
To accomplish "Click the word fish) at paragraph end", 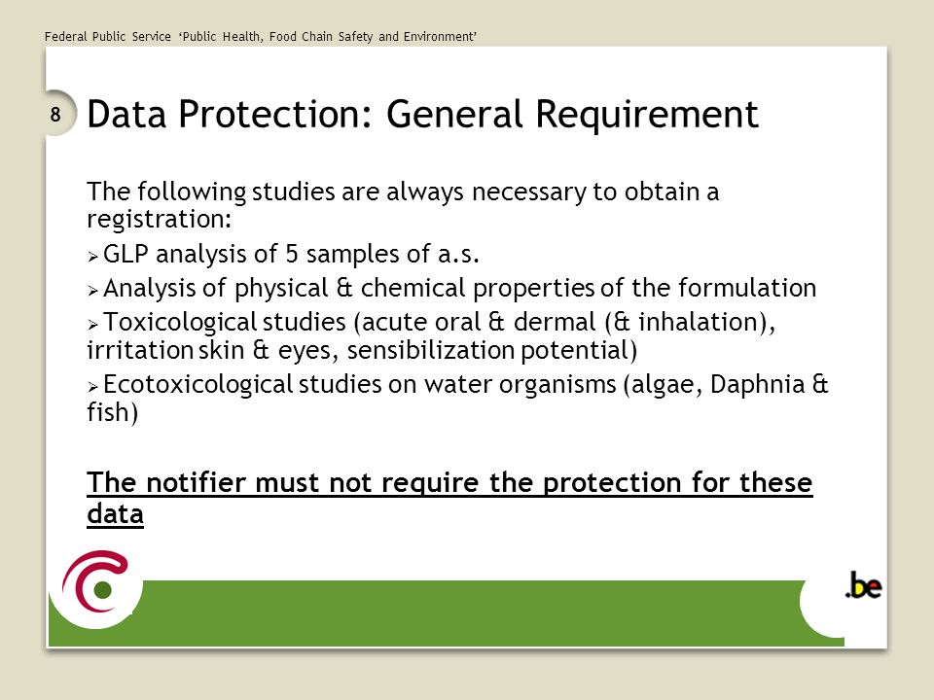I will (x=113, y=412).
